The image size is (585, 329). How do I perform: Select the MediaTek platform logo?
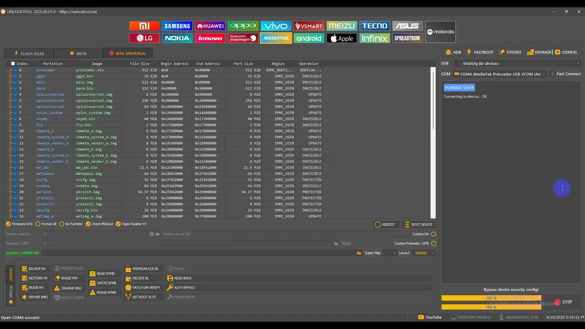tap(276, 38)
